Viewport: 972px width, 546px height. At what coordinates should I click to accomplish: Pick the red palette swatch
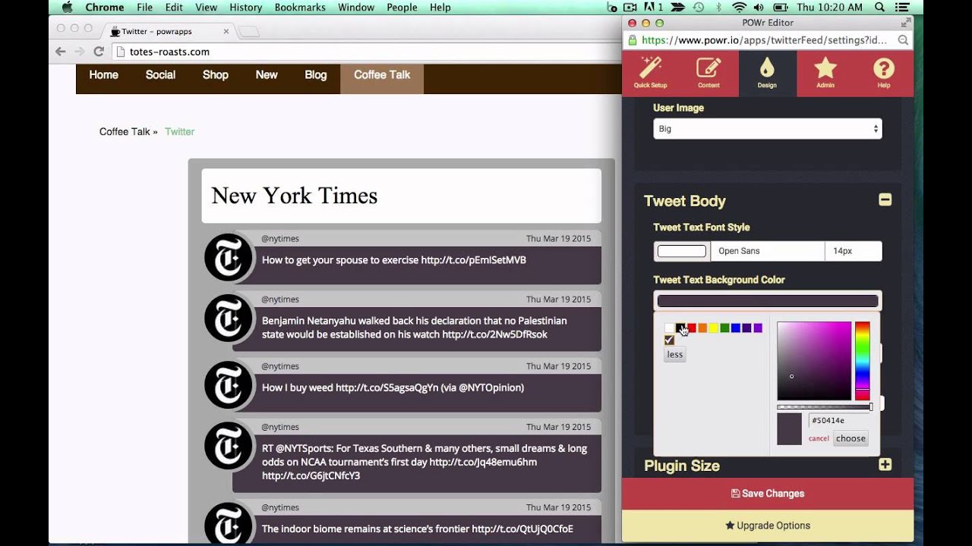(692, 328)
